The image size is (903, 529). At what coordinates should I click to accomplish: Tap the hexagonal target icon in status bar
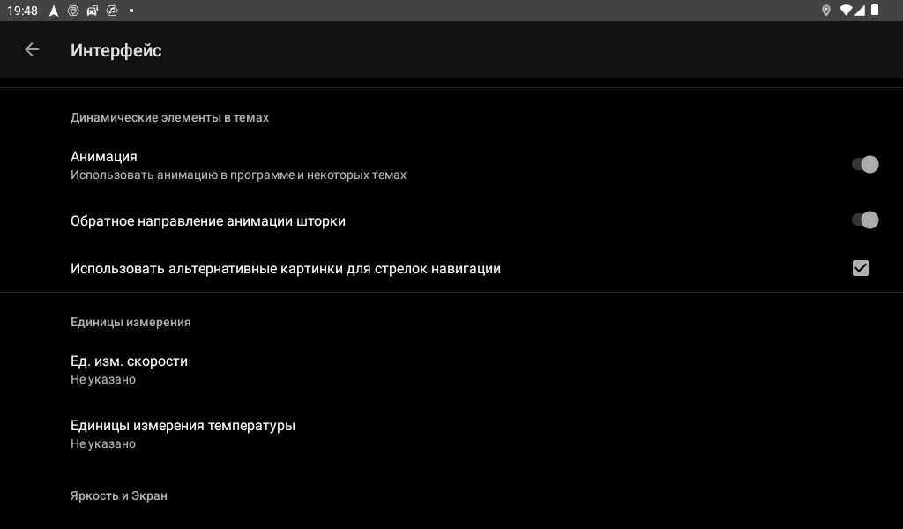tap(73, 11)
